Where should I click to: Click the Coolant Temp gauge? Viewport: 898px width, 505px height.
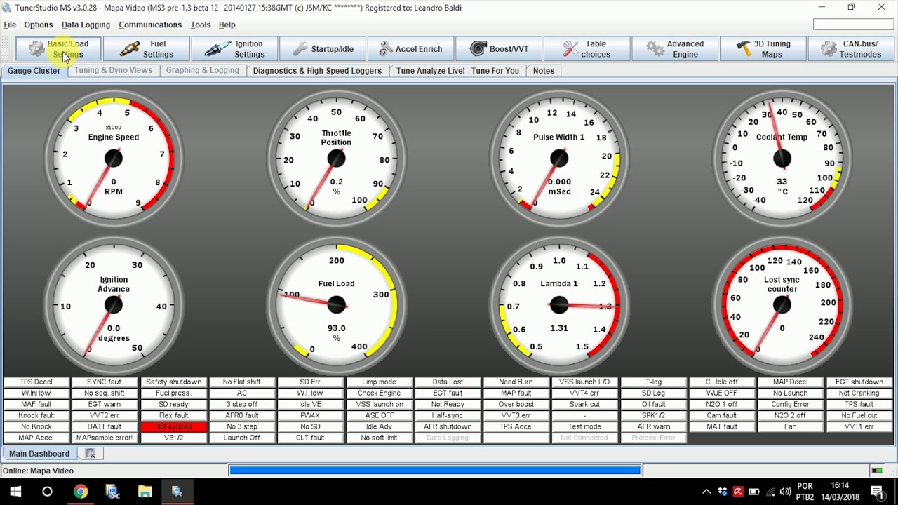[x=782, y=158]
